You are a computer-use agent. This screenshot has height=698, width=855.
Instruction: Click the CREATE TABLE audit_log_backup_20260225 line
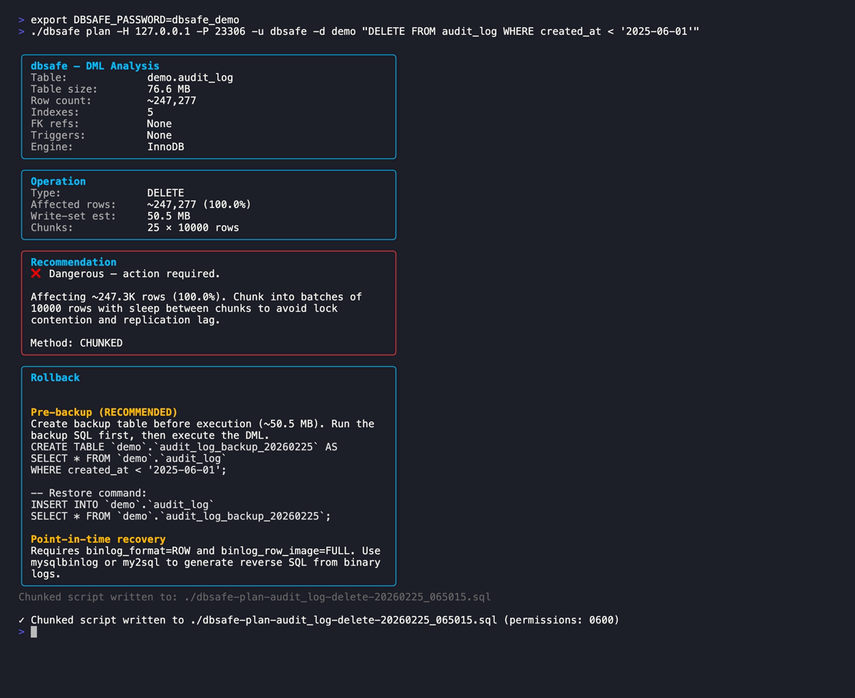(184, 447)
